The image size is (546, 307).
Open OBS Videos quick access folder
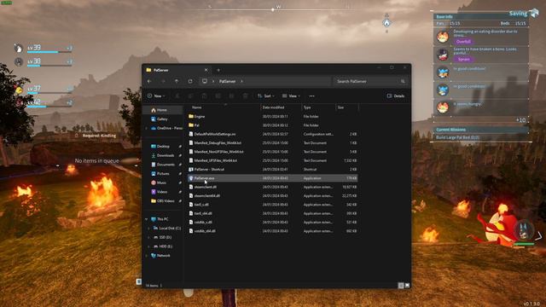tap(163, 201)
